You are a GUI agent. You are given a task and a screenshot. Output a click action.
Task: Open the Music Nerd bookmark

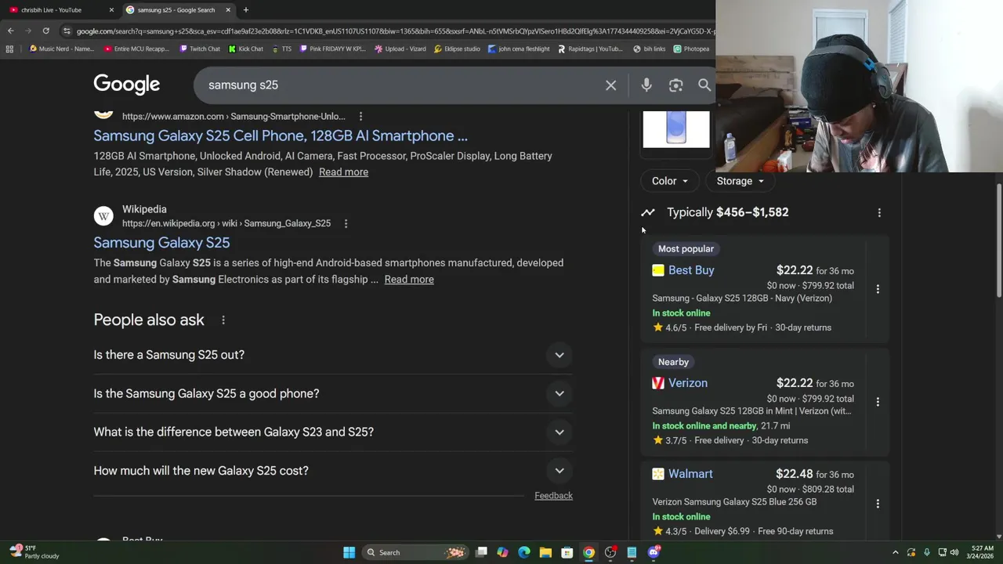[61, 49]
